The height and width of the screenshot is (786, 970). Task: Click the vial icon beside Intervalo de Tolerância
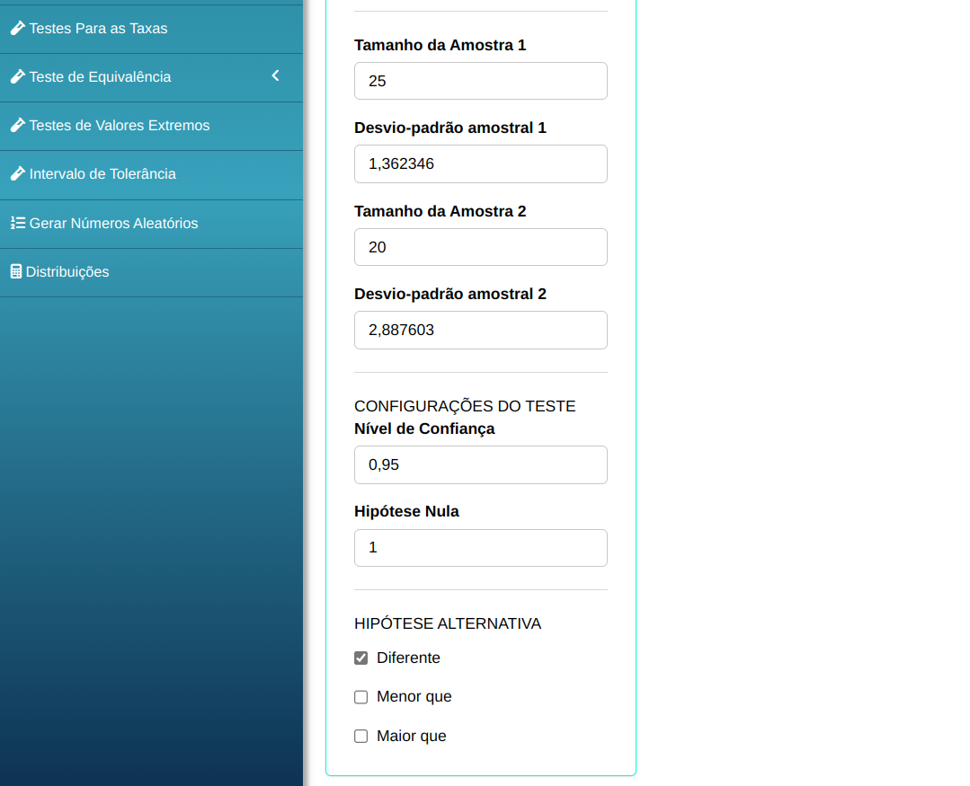click(17, 174)
